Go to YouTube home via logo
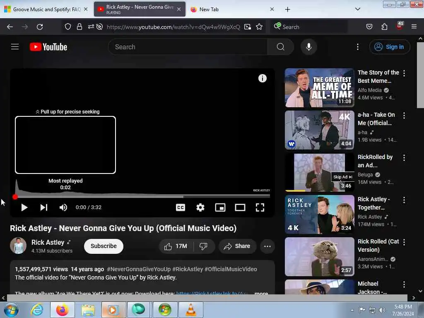This screenshot has width=424, height=318. 48,47
